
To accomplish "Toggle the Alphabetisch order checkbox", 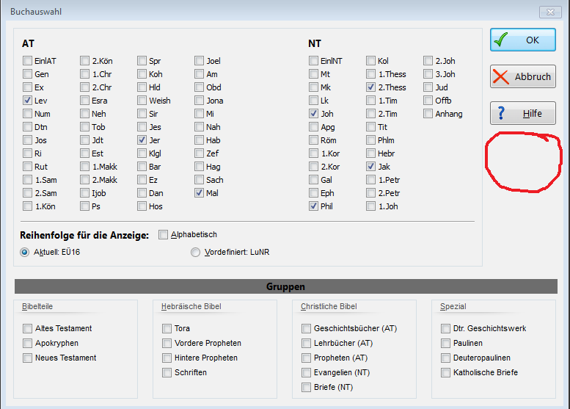I will (x=163, y=235).
